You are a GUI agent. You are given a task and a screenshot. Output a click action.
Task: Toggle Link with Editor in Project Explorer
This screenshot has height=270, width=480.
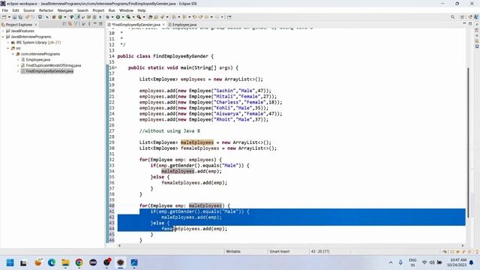[70, 24]
